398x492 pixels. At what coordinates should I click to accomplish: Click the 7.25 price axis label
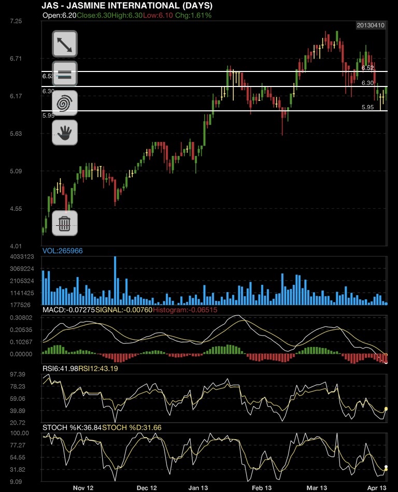click(x=16, y=21)
